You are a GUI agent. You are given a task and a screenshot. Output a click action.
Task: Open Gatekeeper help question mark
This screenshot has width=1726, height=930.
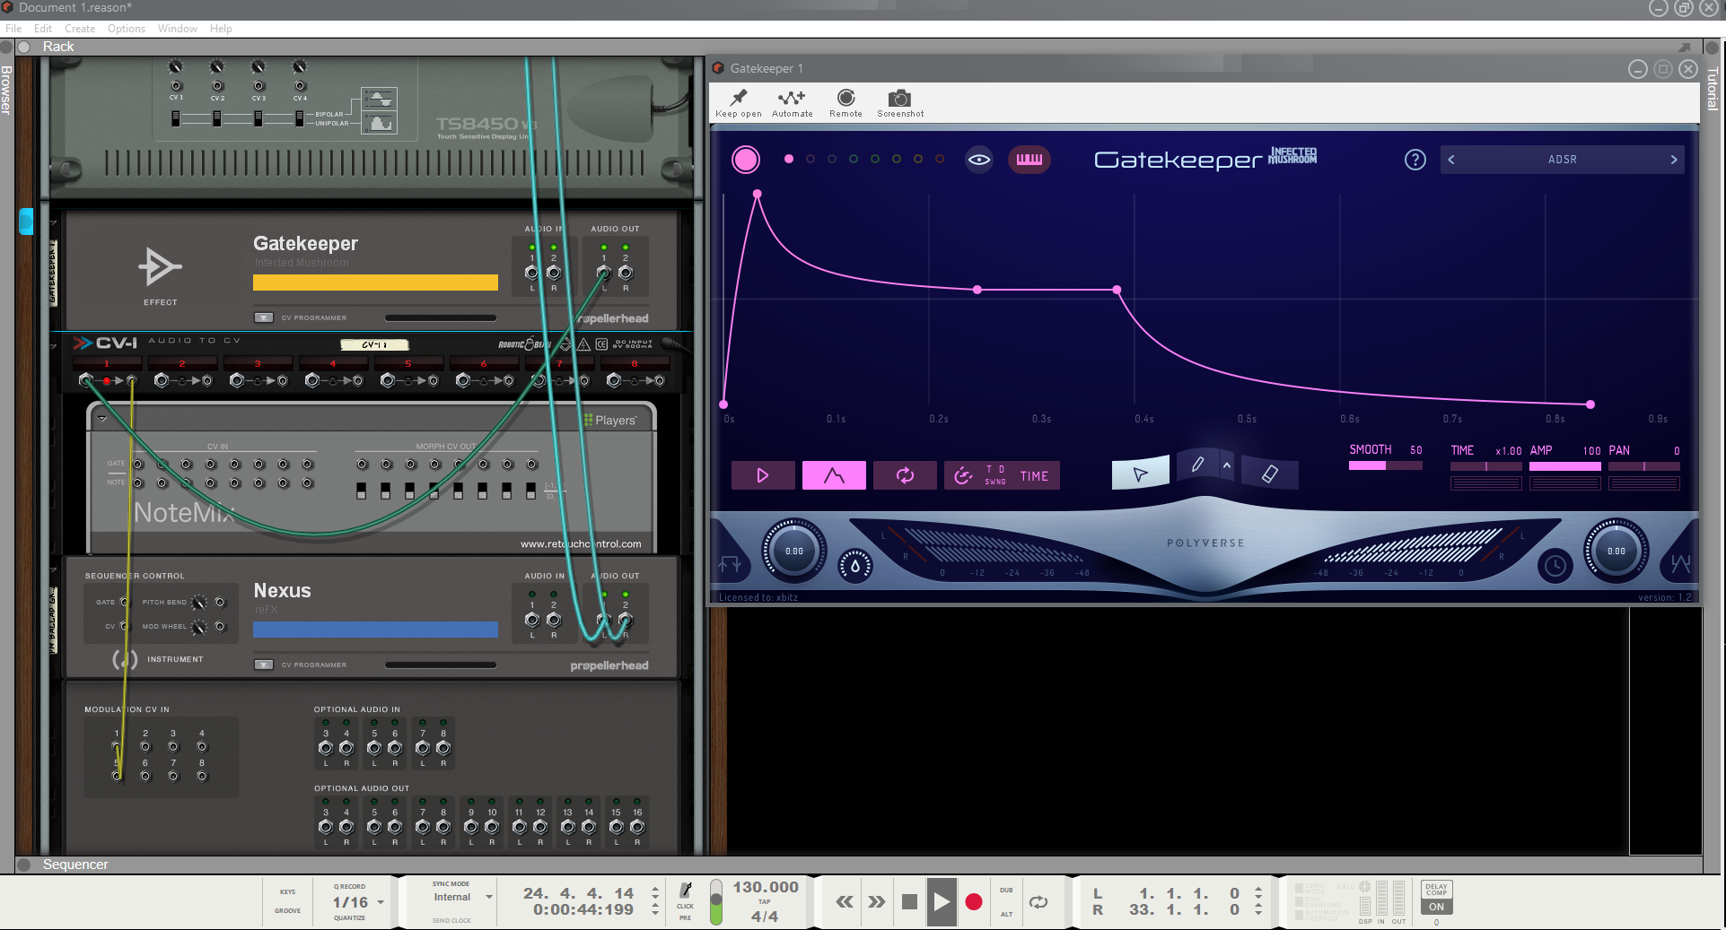point(1415,160)
